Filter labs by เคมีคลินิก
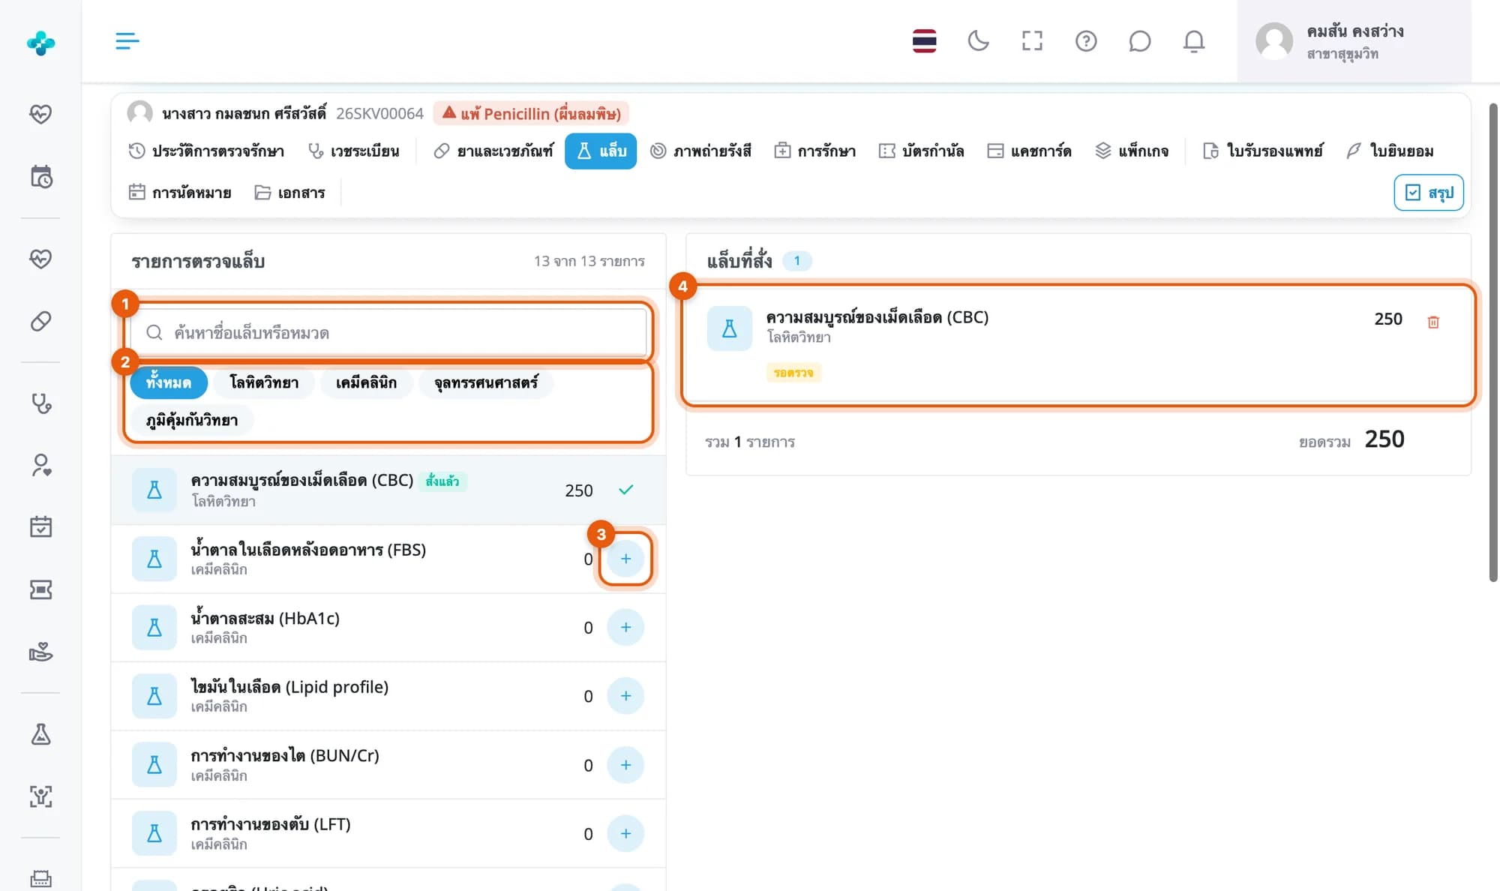 coord(366,382)
